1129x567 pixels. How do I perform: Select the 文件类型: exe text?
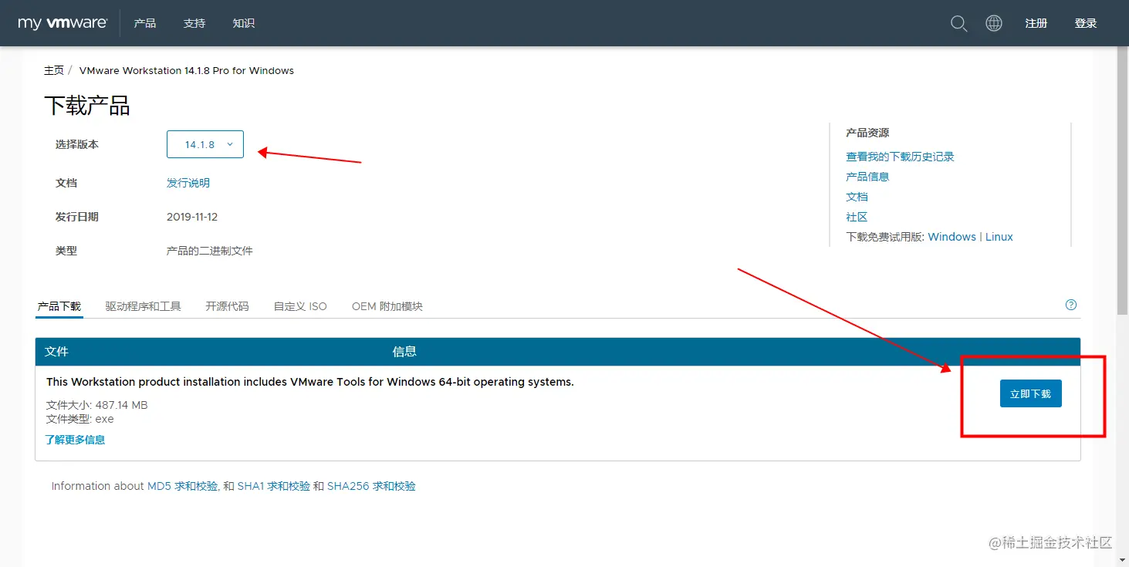point(80,419)
